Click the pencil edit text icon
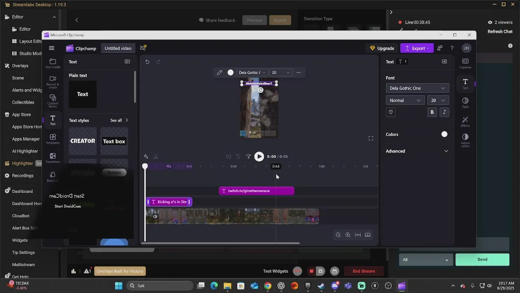The width and height of the screenshot is (520, 293). pyautogui.click(x=219, y=72)
